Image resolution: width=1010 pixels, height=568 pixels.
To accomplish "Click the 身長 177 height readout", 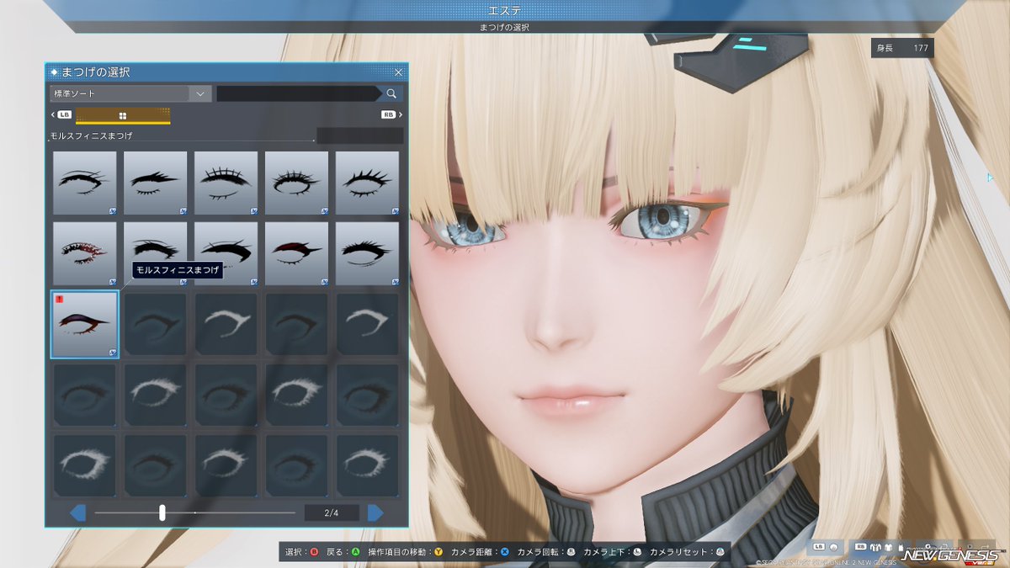I will click(x=902, y=48).
